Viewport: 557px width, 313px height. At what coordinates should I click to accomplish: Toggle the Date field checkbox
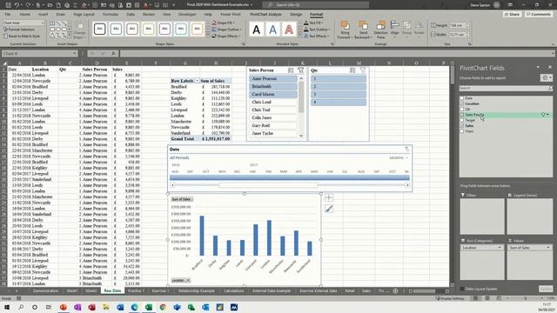click(462, 98)
